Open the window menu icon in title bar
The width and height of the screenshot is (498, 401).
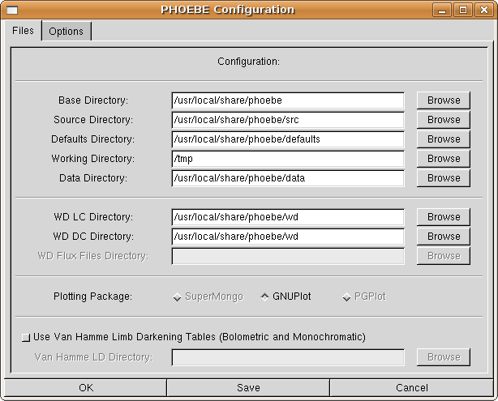pyautogui.click(x=12, y=11)
